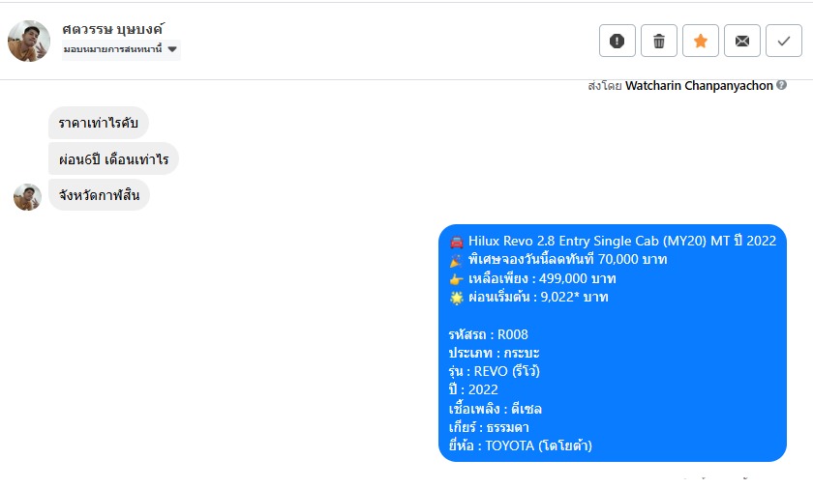Click party popper emoji in message
Image resolution: width=813 pixels, height=488 pixels.
(456, 260)
